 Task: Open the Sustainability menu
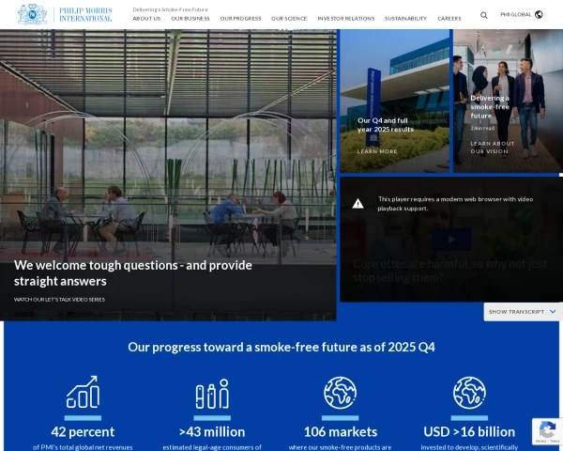(x=405, y=19)
